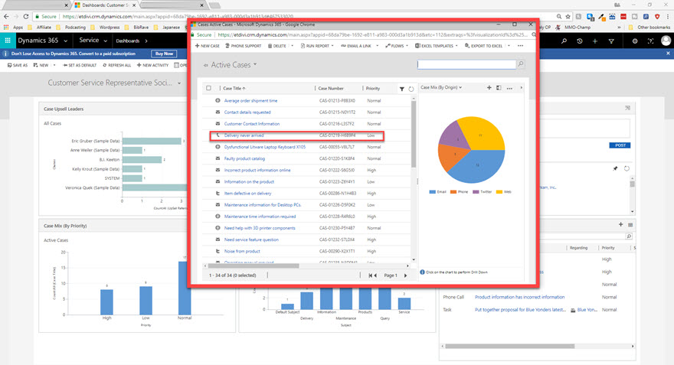Click Set As Default in dashboard toolbar
The image size is (674, 365).
coord(80,65)
